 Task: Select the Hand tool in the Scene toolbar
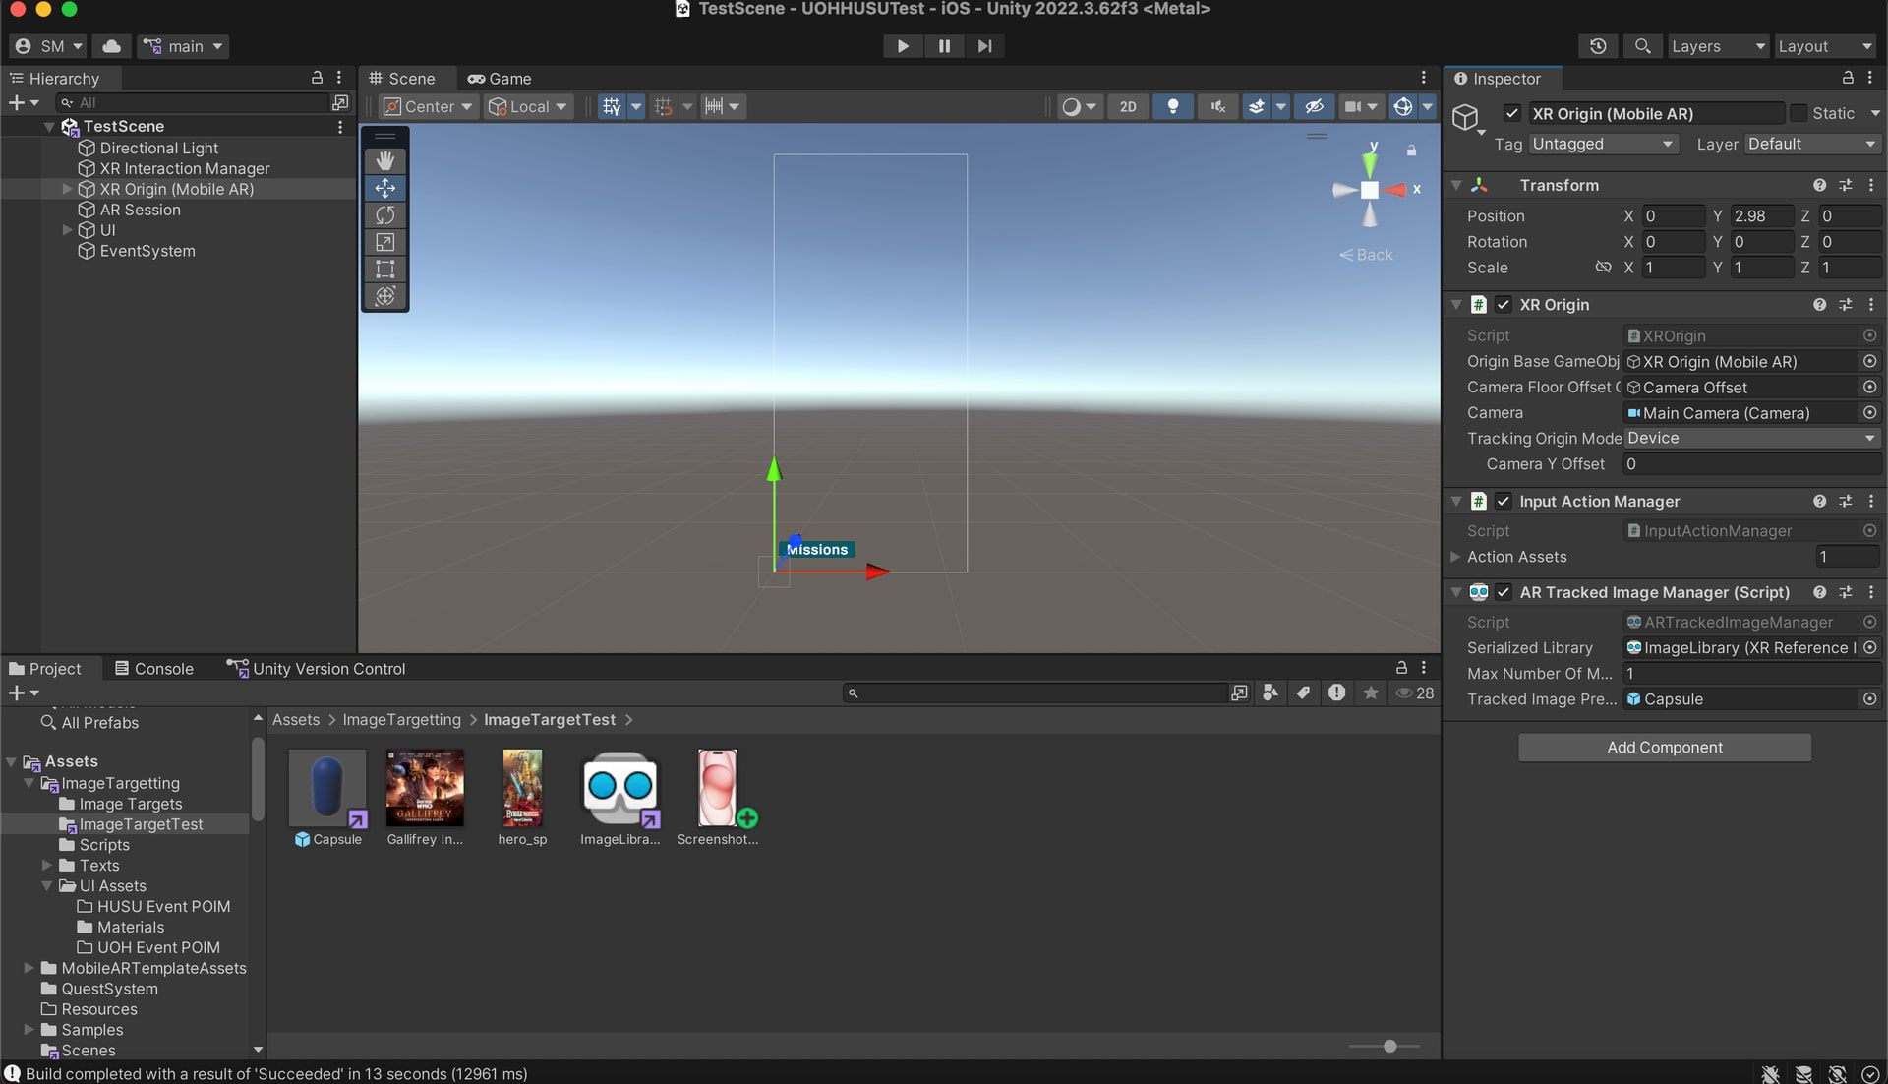tap(384, 160)
